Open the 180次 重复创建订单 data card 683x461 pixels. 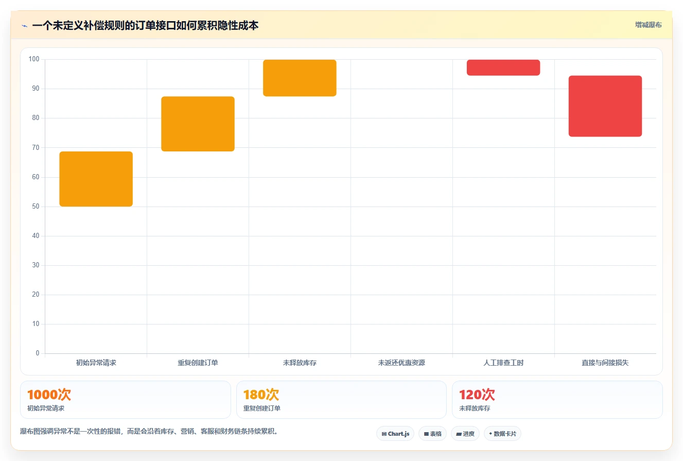point(341,400)
